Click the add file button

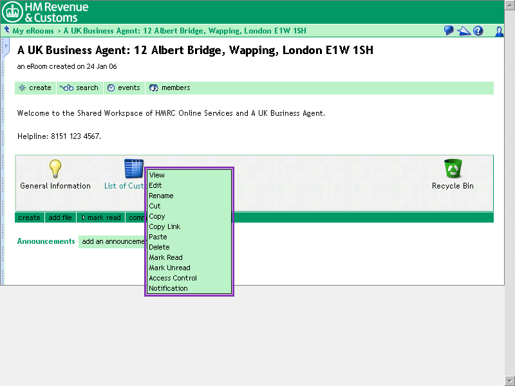[x=61, y=217]
